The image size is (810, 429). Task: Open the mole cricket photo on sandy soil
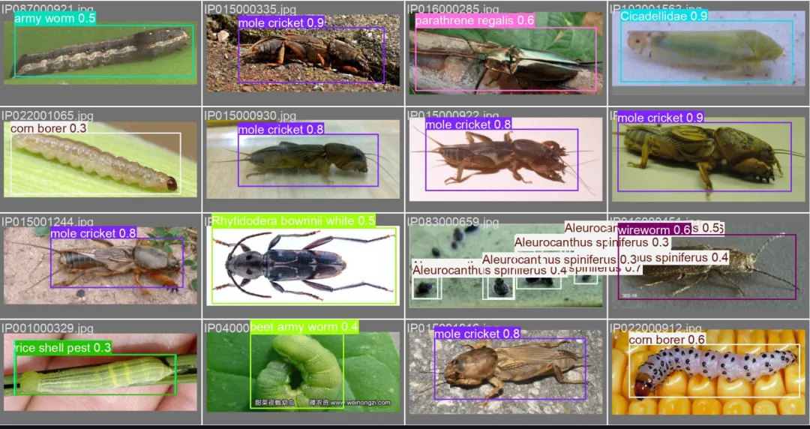(x=100, y=265)
